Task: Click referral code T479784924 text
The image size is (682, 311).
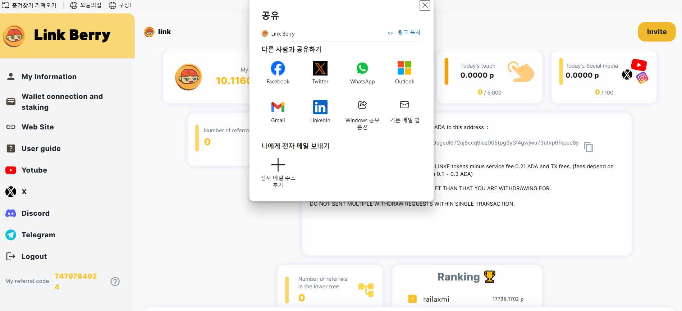Action: [x=75, y=282]
